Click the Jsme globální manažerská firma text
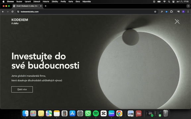The height and width of the screenshot is (119, 191). point(29,76)
